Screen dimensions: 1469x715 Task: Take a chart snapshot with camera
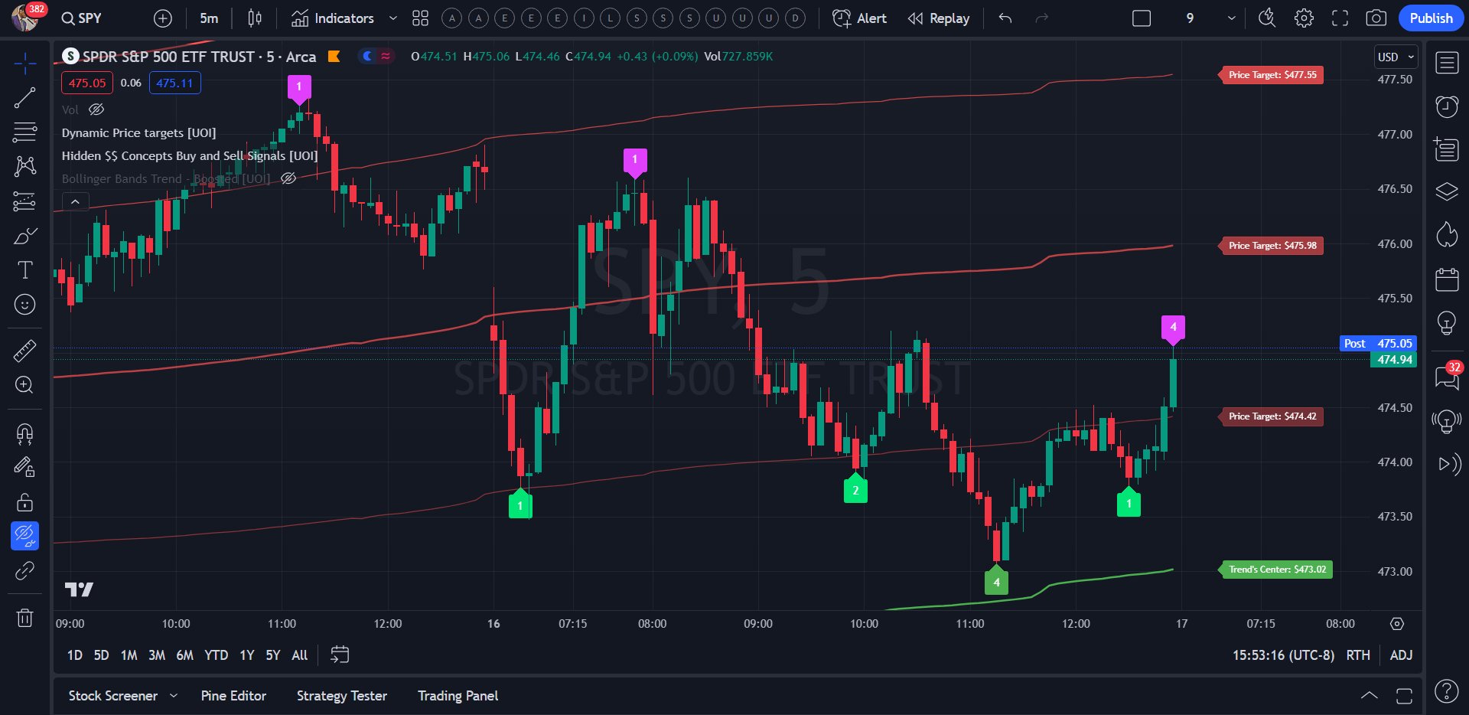(1376, 18)
